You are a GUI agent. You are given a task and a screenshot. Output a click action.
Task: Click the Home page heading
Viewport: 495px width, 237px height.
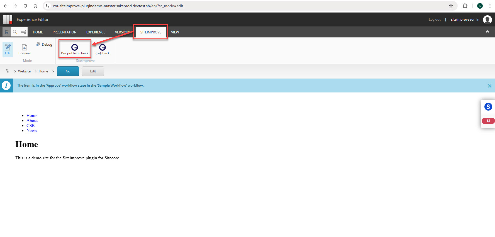(x=27, y=144)
